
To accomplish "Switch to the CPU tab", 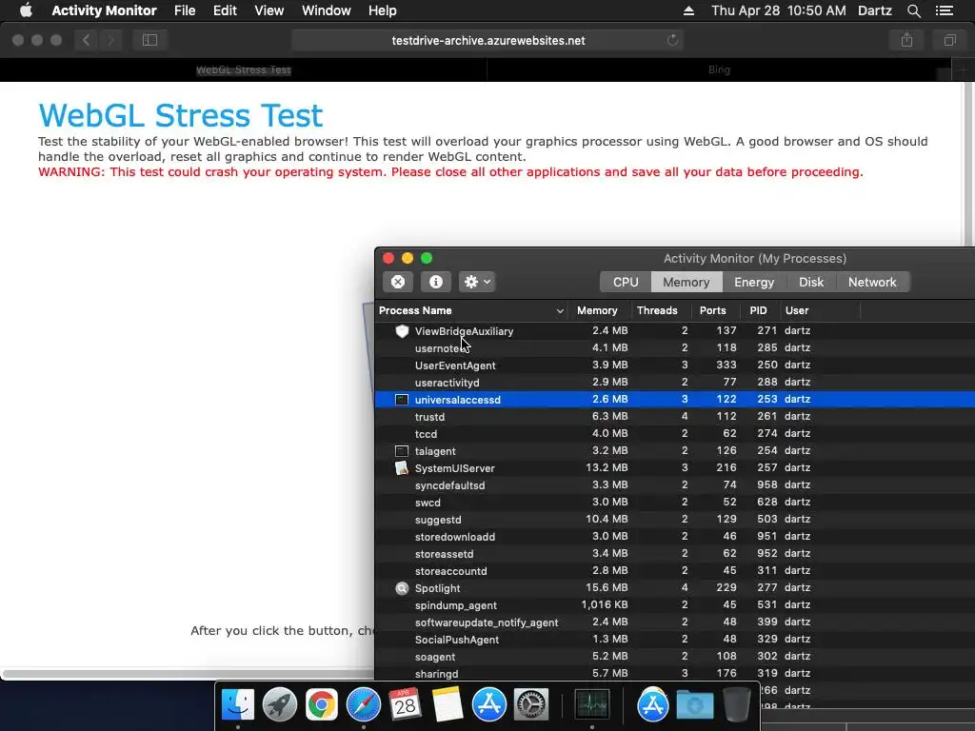I will (626, 282).
